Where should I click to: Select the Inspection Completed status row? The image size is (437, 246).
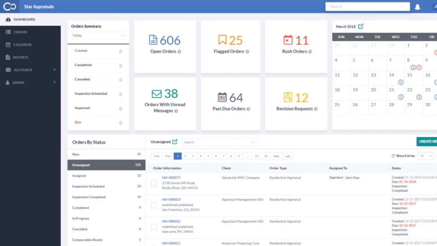pyautogui.click(x=106, y=197)
